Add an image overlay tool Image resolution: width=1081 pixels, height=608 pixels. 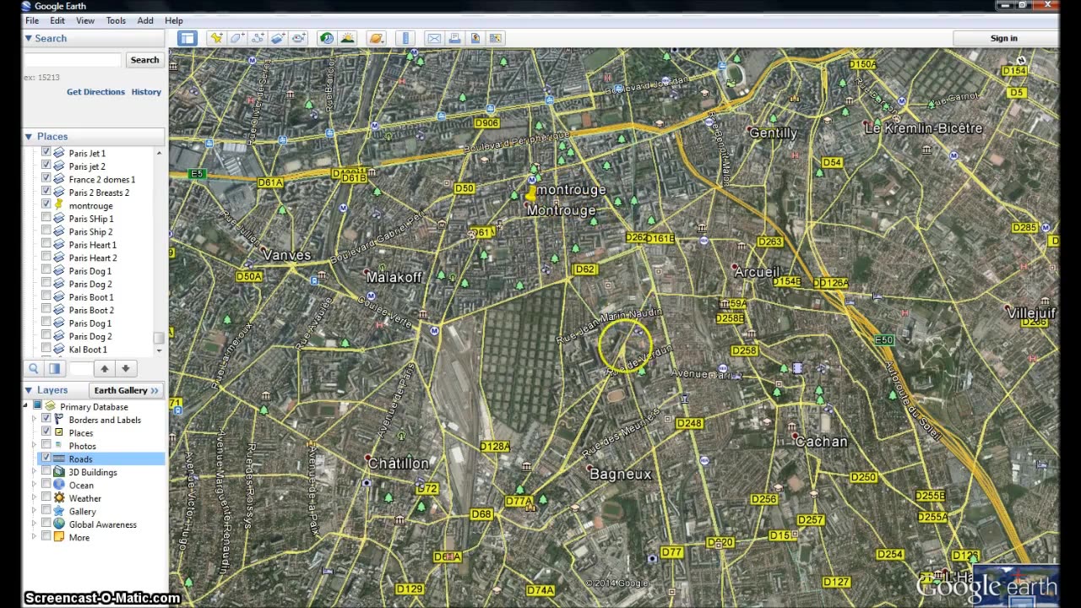pyautogui.click(x=278, y=38)
